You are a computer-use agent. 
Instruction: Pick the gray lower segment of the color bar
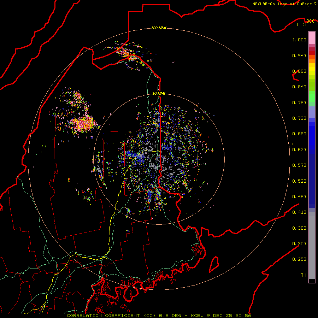tap(312, 246)
